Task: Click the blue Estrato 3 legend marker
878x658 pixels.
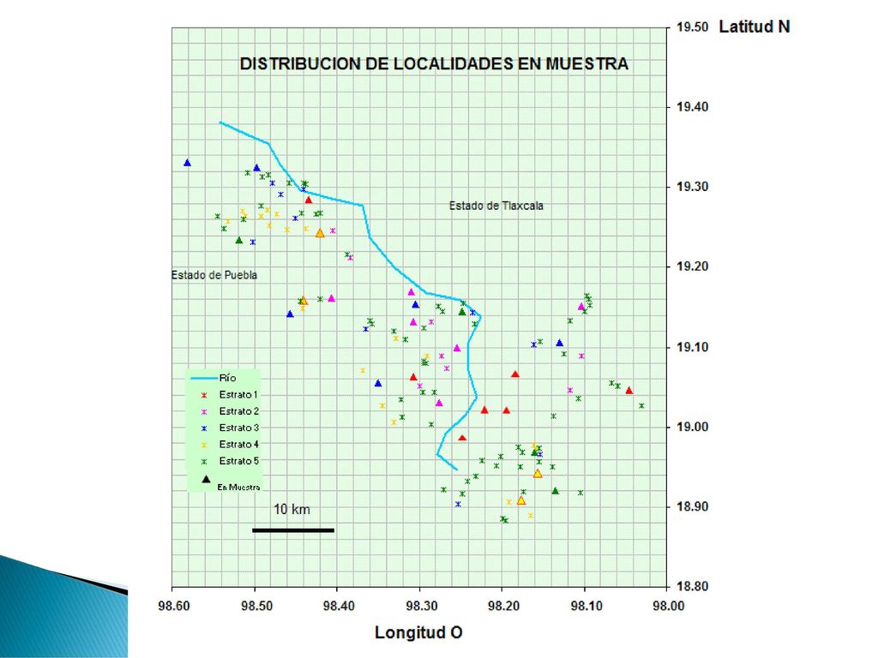Action: (204, 428)
